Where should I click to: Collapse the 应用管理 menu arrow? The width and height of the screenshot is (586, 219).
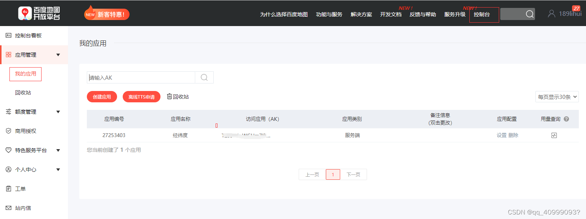click(58, 55)
